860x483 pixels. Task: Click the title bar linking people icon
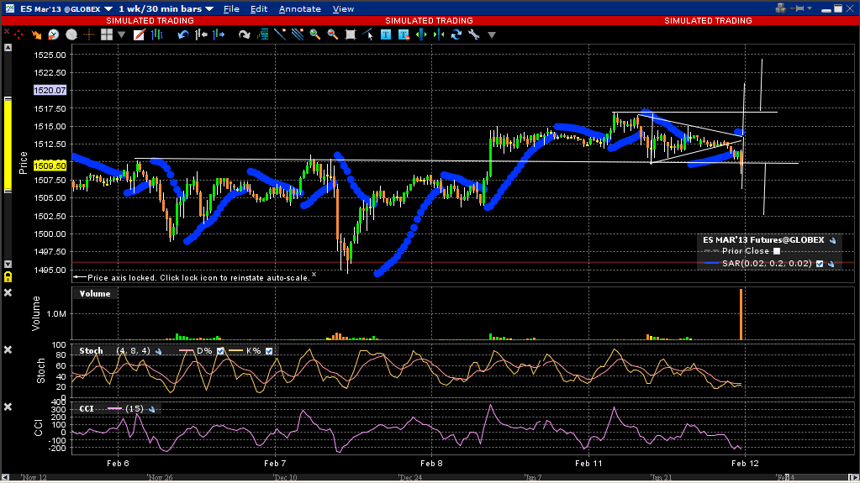[x=781, y=8]
